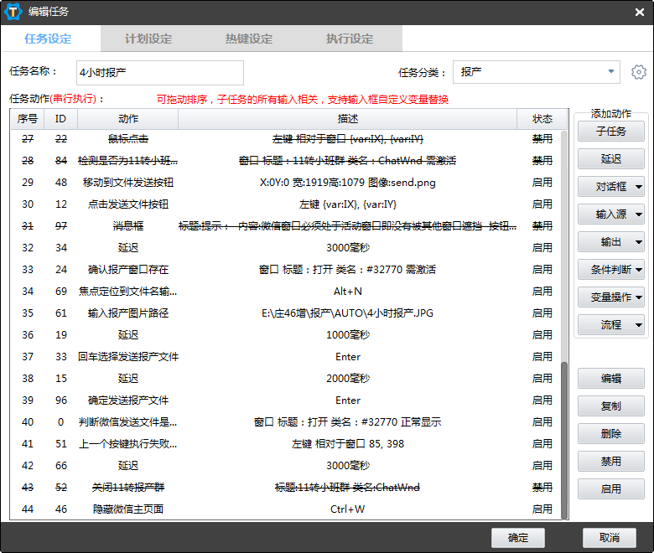Expand the 输出 action dropdown
Image resolution: width=654 pixels, height=553 pixels.
click(610, 241)
